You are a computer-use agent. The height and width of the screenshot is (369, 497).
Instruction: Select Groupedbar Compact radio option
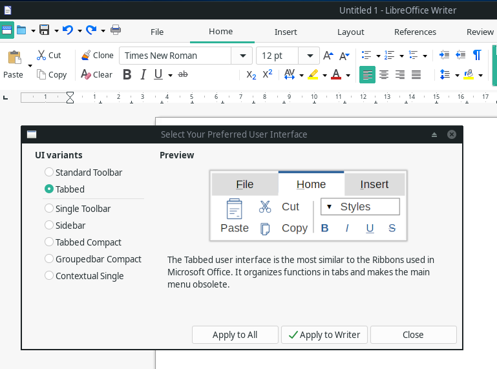(93, 259)
